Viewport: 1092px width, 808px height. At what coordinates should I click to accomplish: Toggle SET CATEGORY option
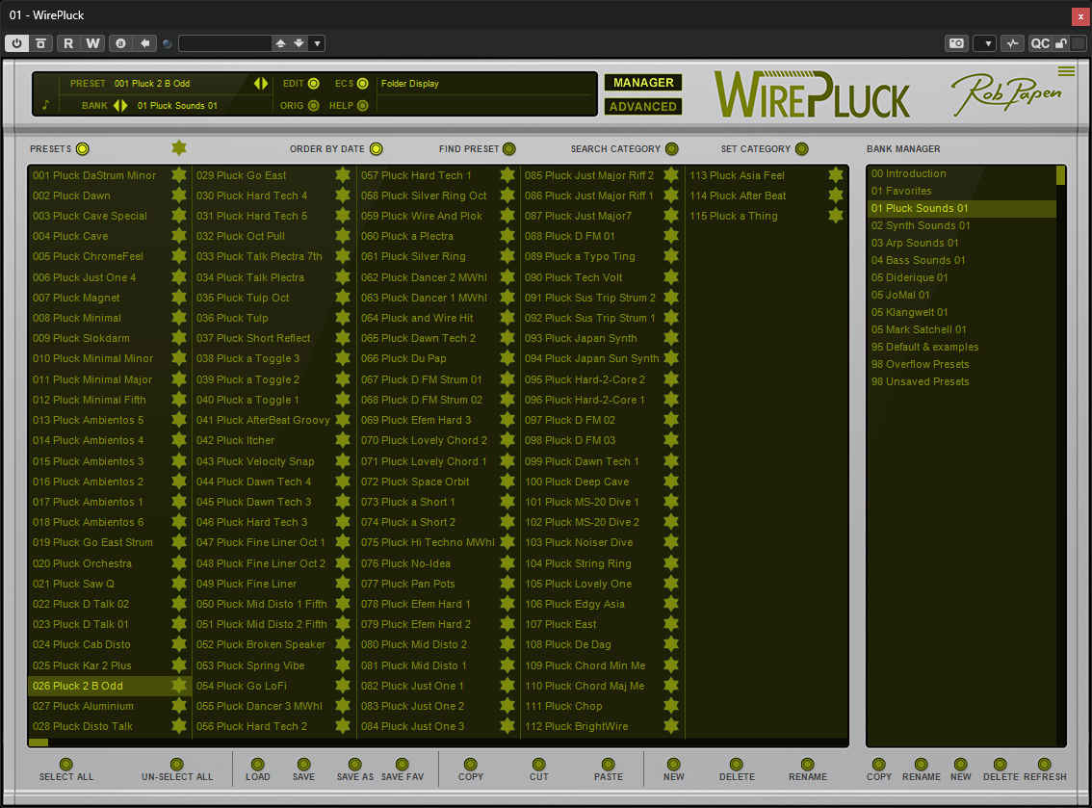point(801,148)
